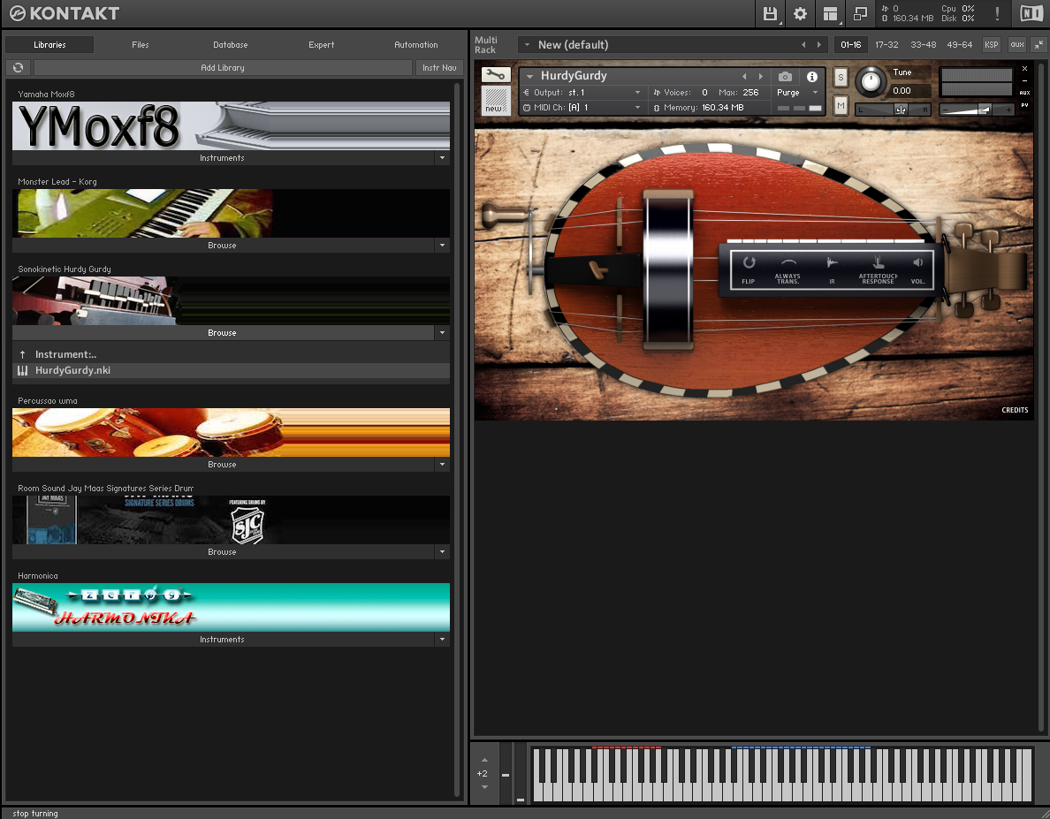
Task: Click the instrument volume slider
Action: click(x=977, y=110)
